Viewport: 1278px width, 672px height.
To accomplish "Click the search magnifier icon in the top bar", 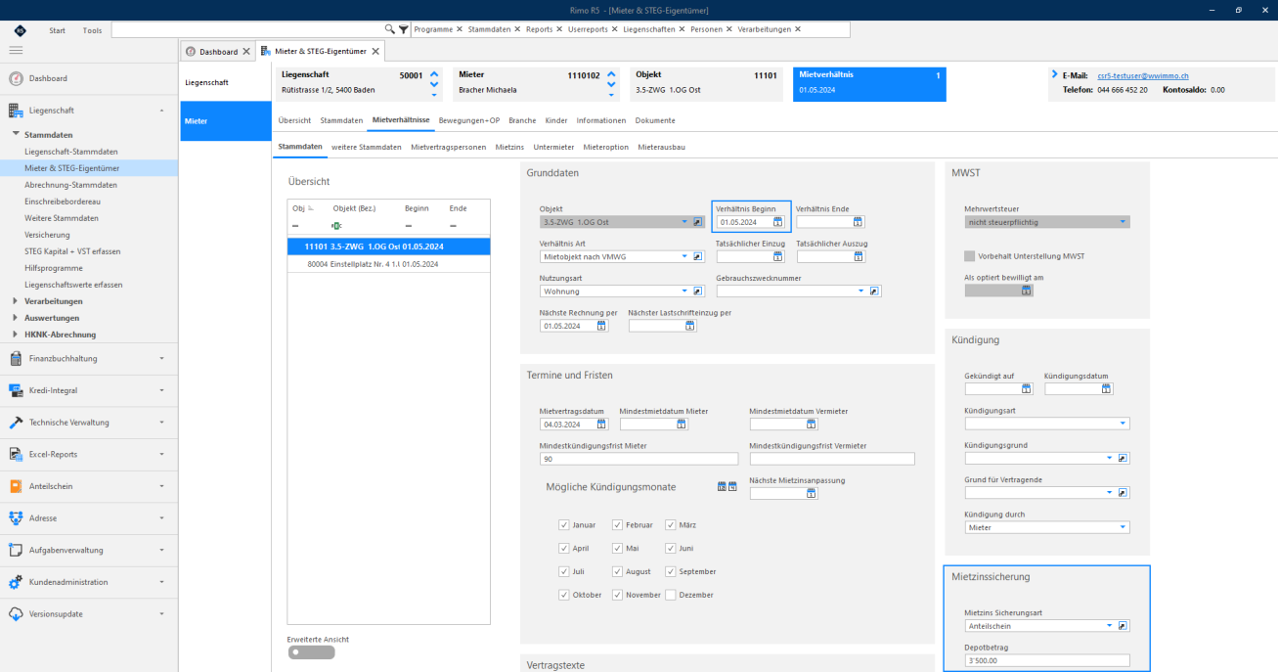I will click(390, 29).
